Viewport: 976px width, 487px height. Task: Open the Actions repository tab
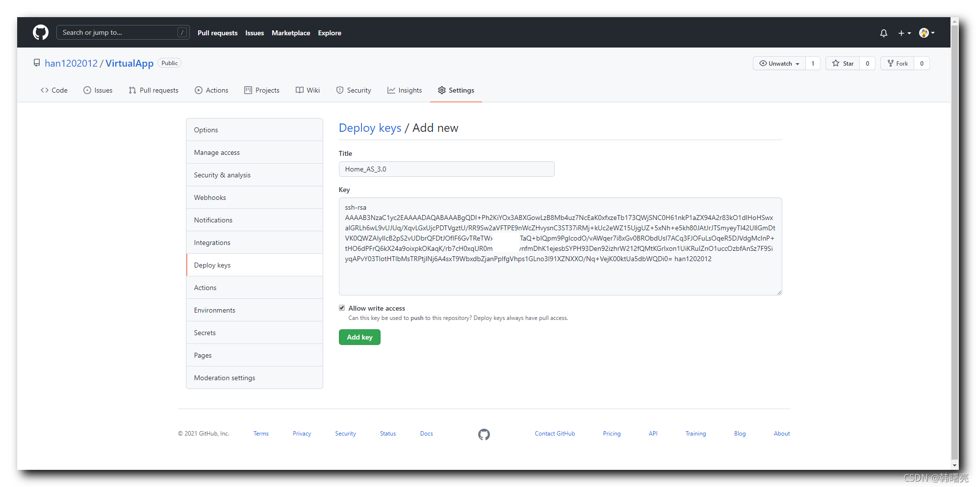tap(211, 90)
